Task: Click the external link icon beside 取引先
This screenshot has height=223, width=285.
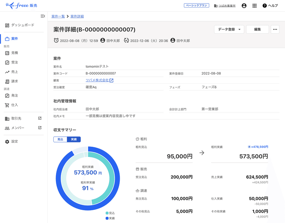Action: pyautogui.click(x=40, y=118)
